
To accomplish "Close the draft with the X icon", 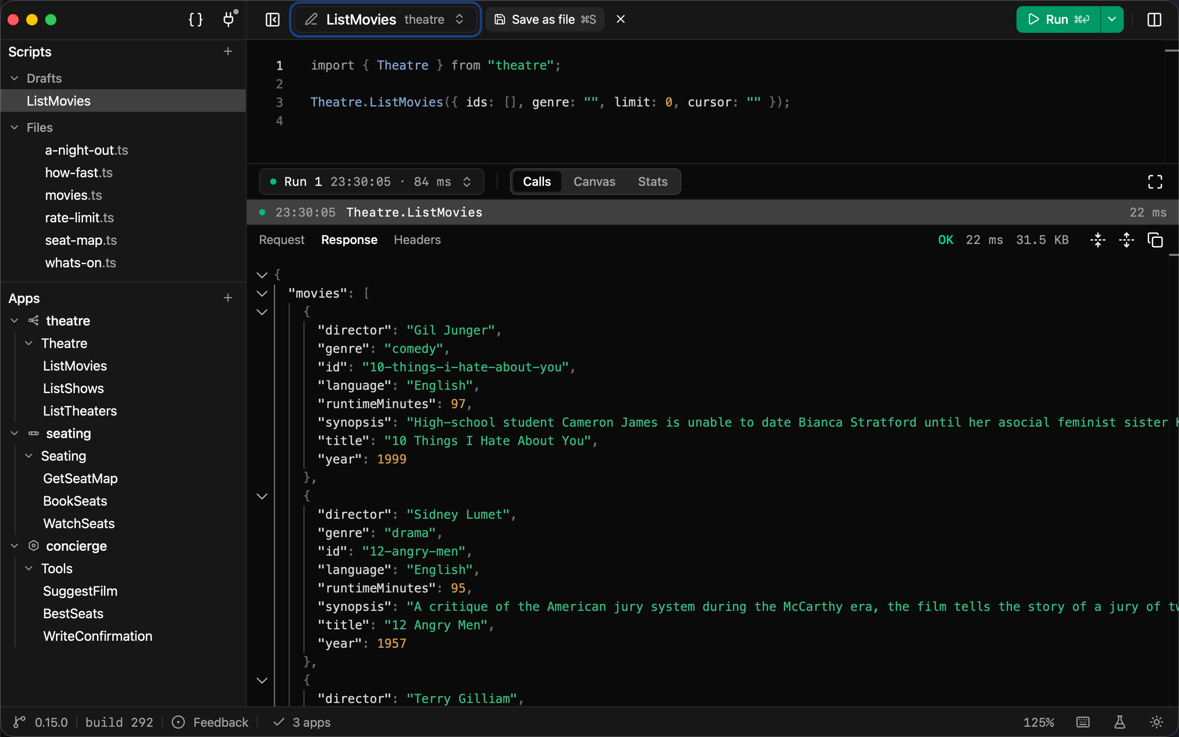I will (x=620, y=19).
